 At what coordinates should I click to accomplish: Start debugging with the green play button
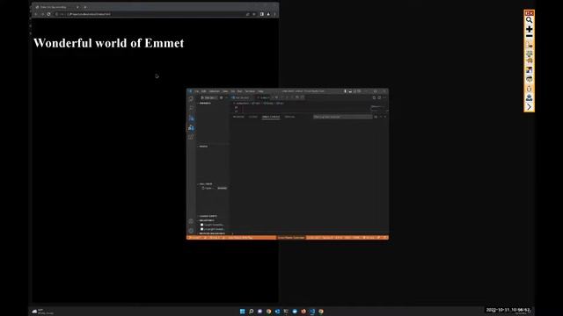202,97
